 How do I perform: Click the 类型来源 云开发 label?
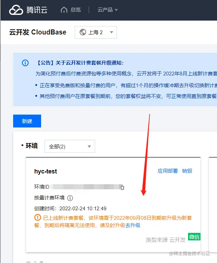[165, 240]
